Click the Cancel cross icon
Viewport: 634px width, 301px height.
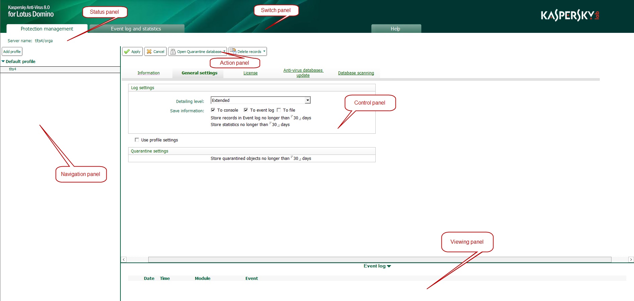149,52
